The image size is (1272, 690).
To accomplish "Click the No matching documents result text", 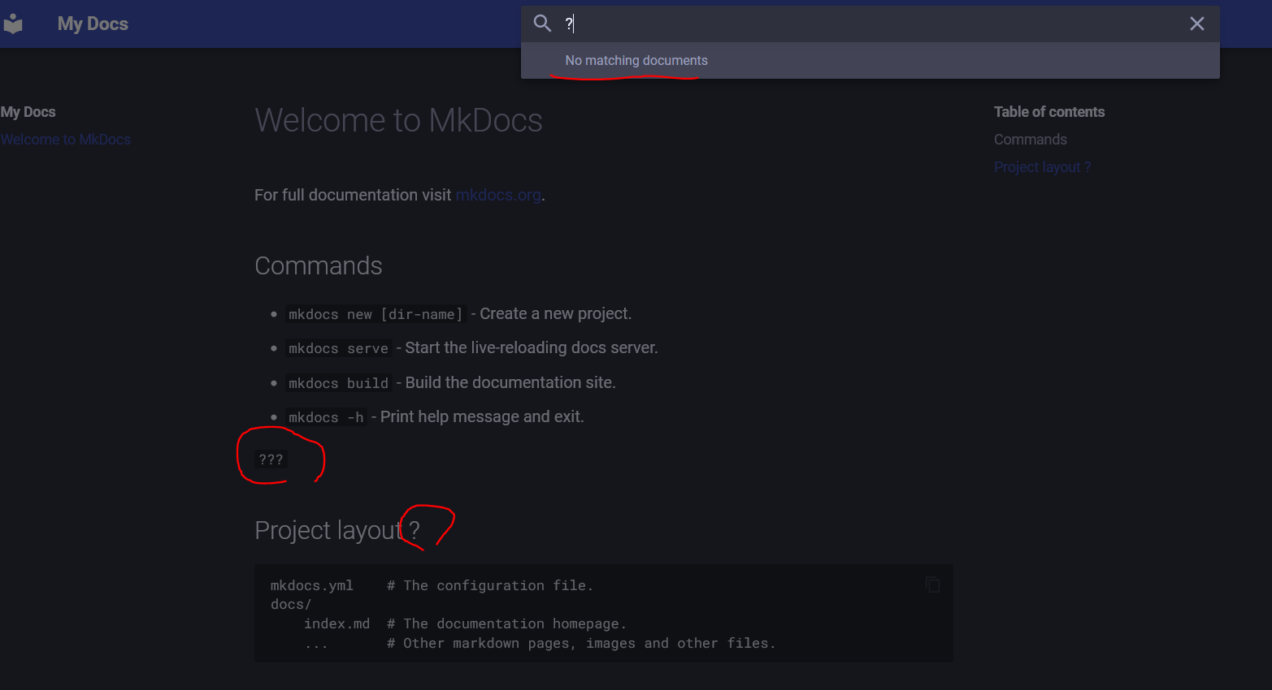I will click(636, 61).
